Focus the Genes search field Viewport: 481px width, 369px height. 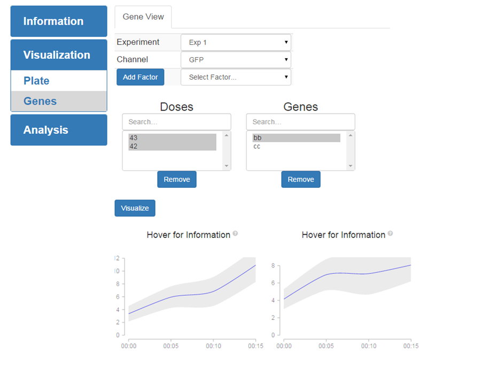(x=300, y=122)
